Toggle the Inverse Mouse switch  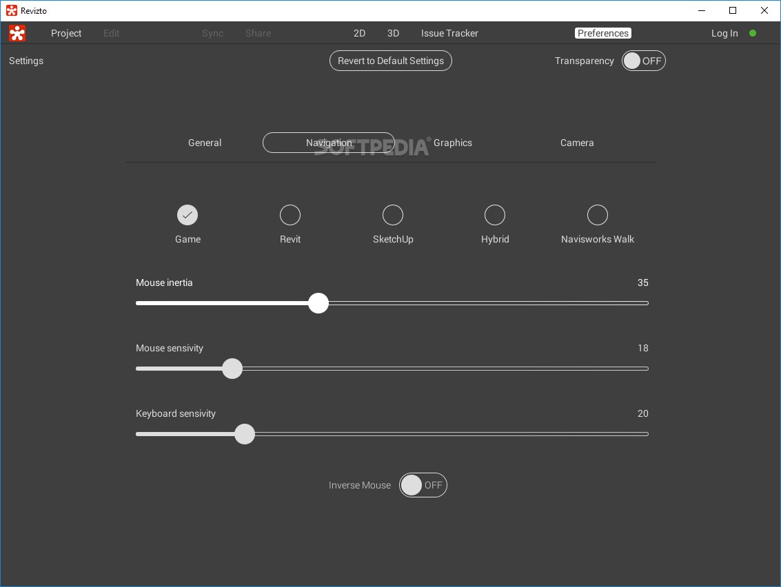[x=423, y=485]
